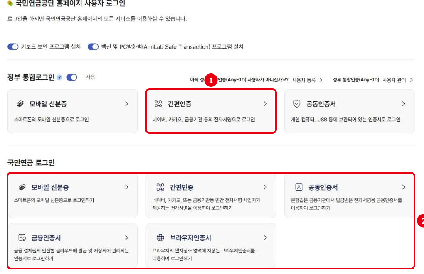This screenshot has height=274, width=424.
Task: Open chevron on 정부 통합로그인 간편인증 card
Action: 265,104
